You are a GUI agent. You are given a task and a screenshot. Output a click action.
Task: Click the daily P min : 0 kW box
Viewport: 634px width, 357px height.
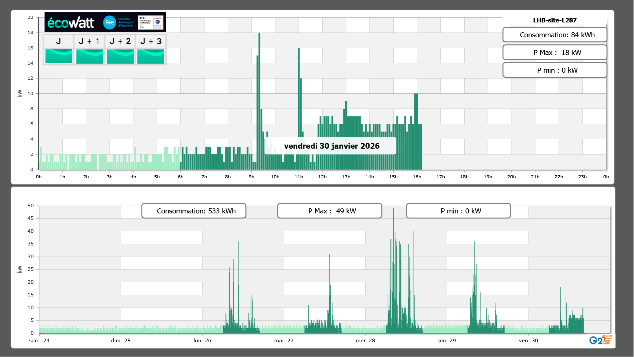(x=554, y=70)
